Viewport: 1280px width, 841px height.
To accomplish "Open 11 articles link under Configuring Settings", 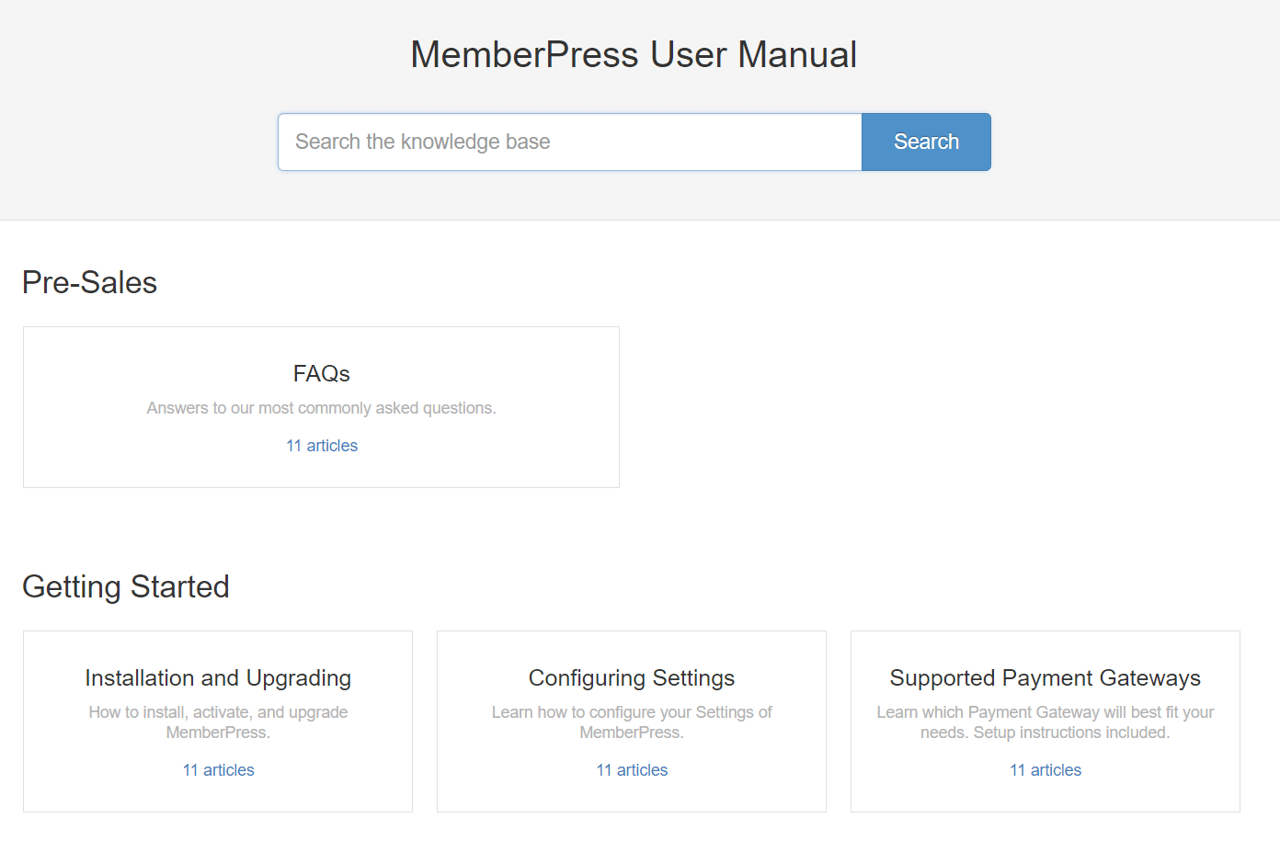I will coord(632,770).
